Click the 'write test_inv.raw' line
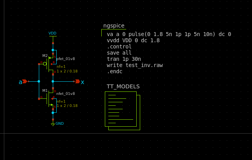Image resolution: width=252 pixels, height=160 pixels. point(135,65)
